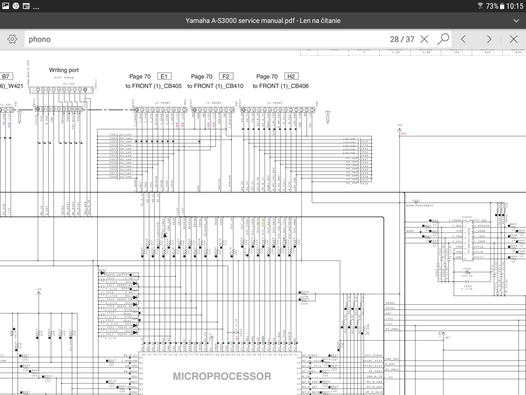This screenshot has height=395, width=526.
Task: Focus the search field containing phono
Action: pos(186,39)
